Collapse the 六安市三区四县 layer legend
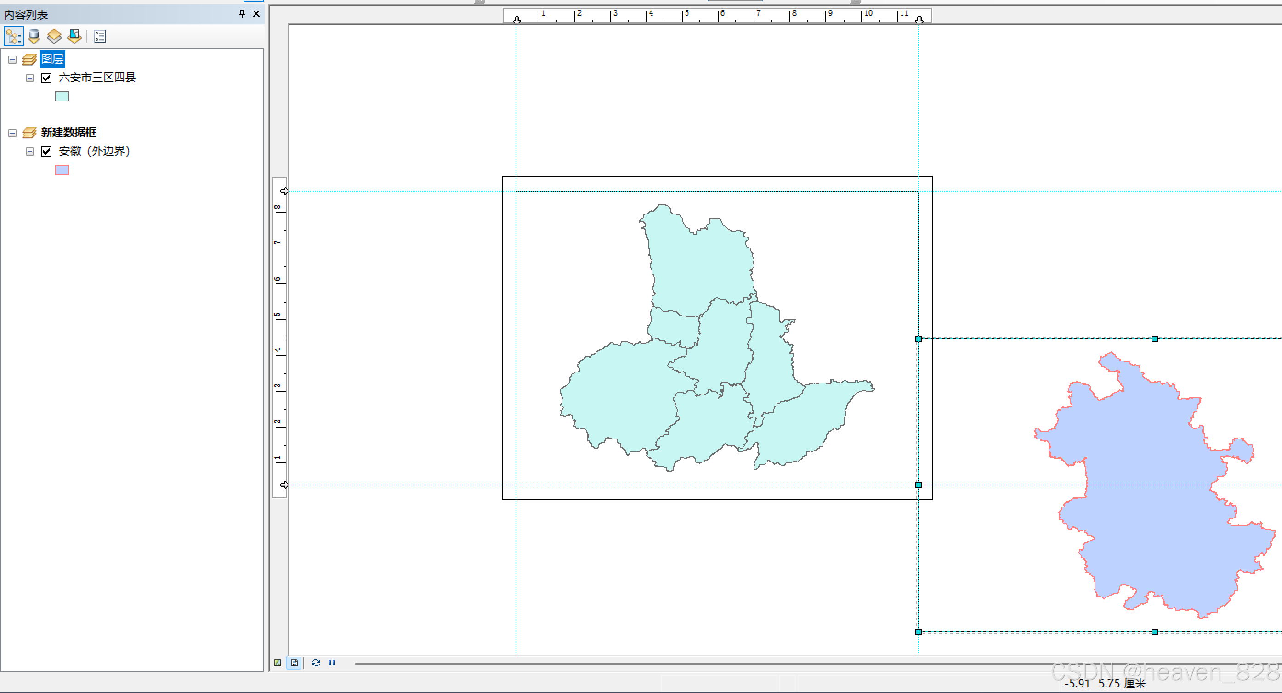Screen dimensions: 1282x693 coord(30,78)
